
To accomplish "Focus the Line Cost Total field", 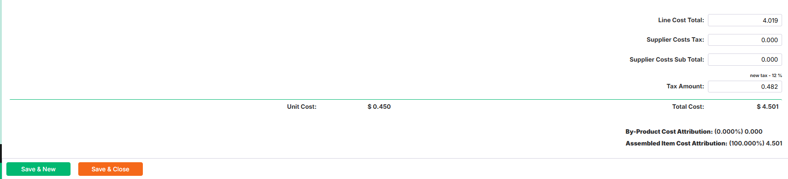I will click(x=745, y=20).
